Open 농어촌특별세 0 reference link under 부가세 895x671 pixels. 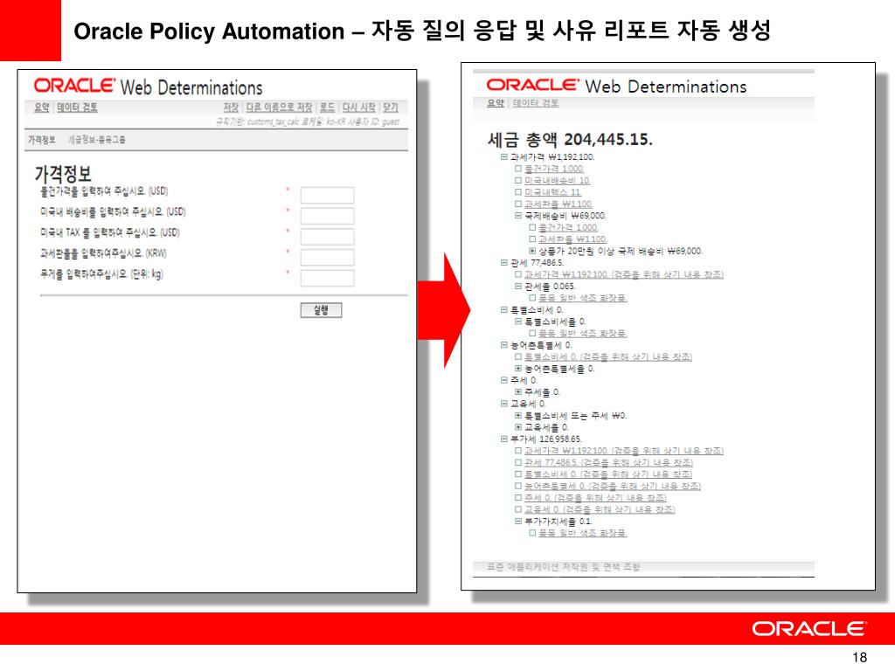point(613,486)
